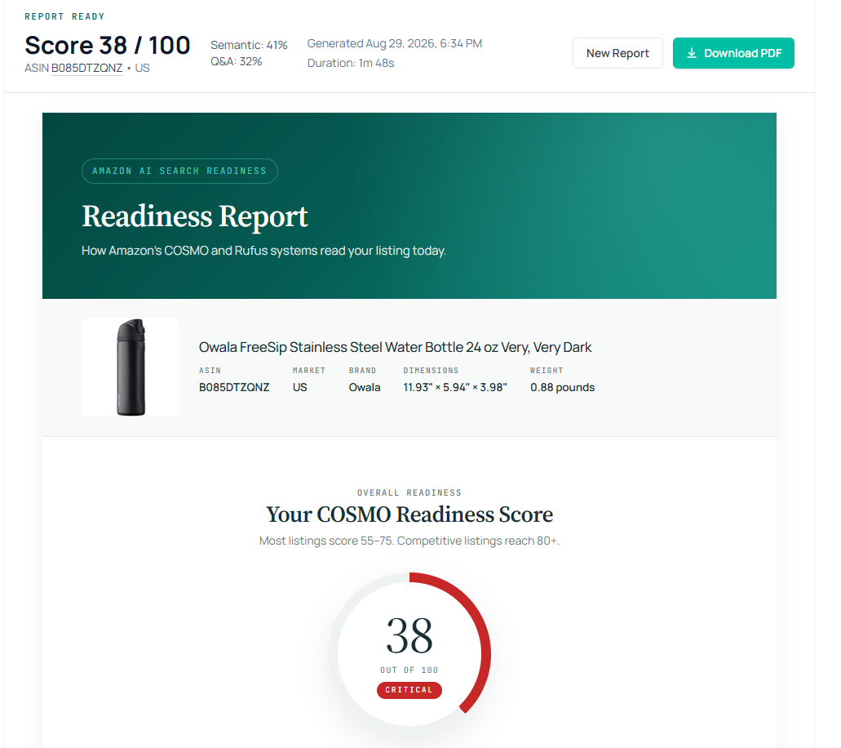Viewport: 841px width, 748px height.
Task: Click the 'Duration: 1m 48s' text
Action: (350, 63)
